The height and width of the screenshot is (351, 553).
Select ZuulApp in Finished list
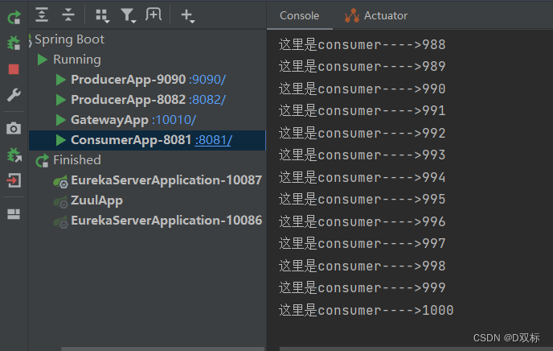[96, 200]
